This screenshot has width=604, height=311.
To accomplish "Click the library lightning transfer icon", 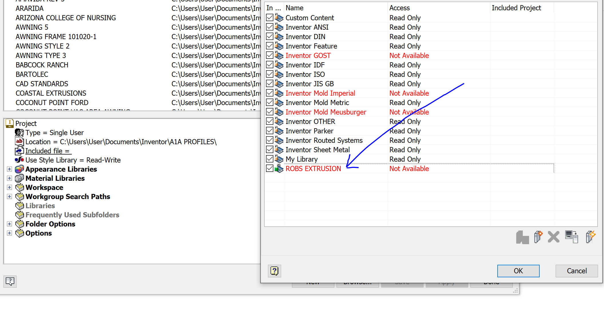I will coord(591,237).
